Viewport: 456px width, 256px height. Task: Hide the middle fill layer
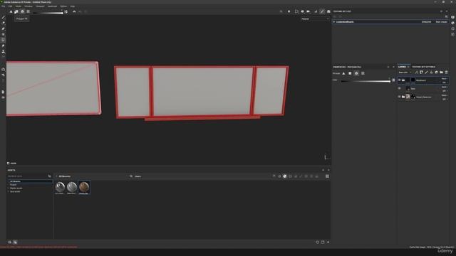coord(399,88)
